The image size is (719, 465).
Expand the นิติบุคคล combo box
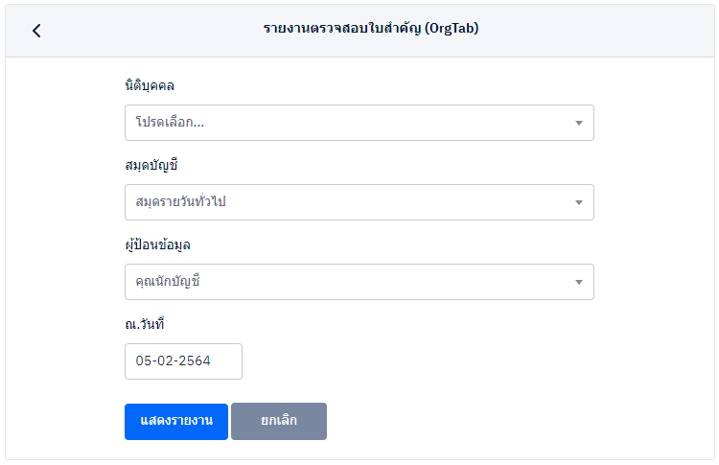(x=359, y=123)
